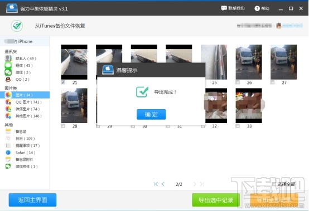309x211 pixels.
Task: Check the checkbox for photo 30
Action: (x=133, y=126)
